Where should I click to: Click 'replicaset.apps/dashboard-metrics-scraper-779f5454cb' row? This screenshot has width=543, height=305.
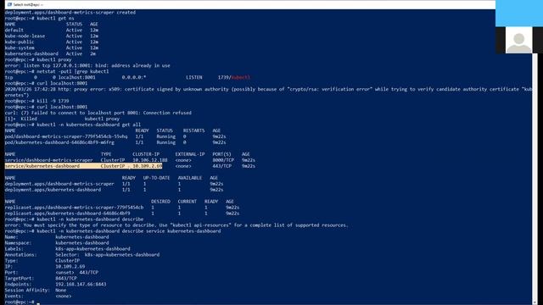(122, 208)
